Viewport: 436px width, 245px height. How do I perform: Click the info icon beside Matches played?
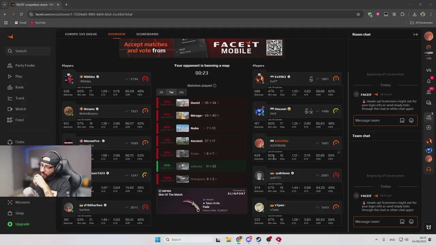[x=215, y=85]
